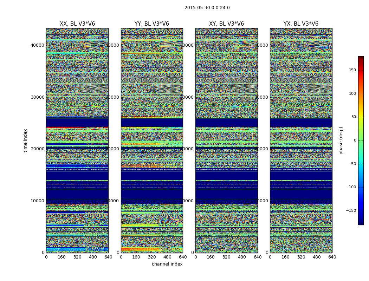Click the center of the XY phase plot

[x=226, y=140]
